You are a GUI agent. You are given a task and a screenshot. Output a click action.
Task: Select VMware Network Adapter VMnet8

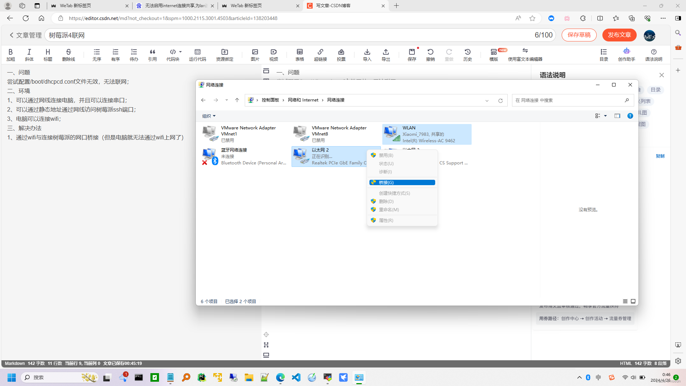[x=336, y=134]
